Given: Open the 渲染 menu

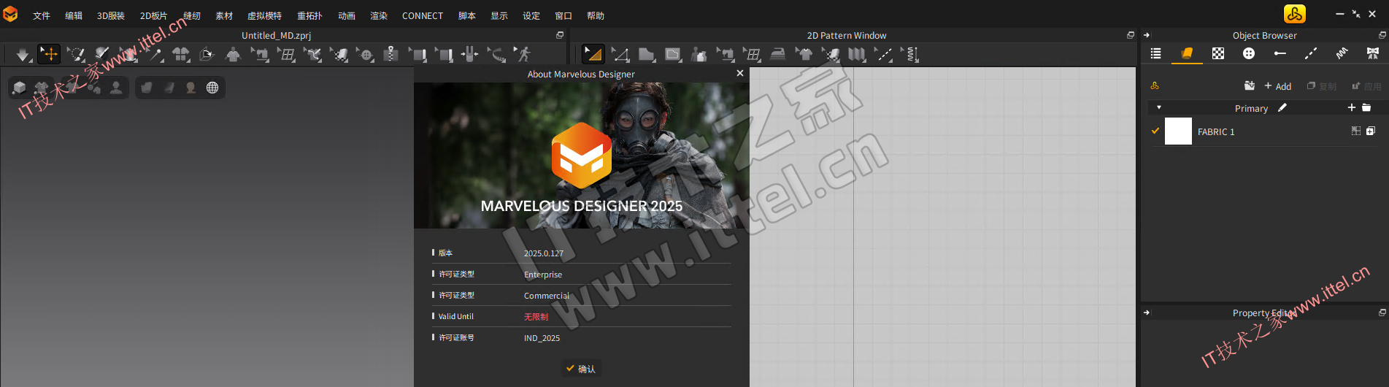Looking at the screenshot, I should [x=379, y=16].
